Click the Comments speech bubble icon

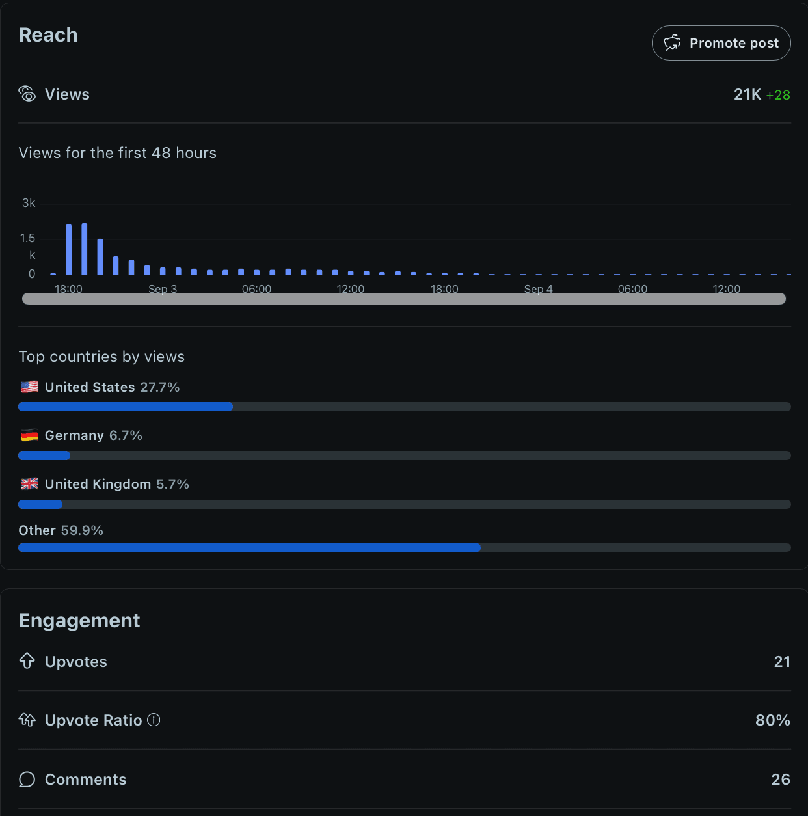tap(27, 779)
